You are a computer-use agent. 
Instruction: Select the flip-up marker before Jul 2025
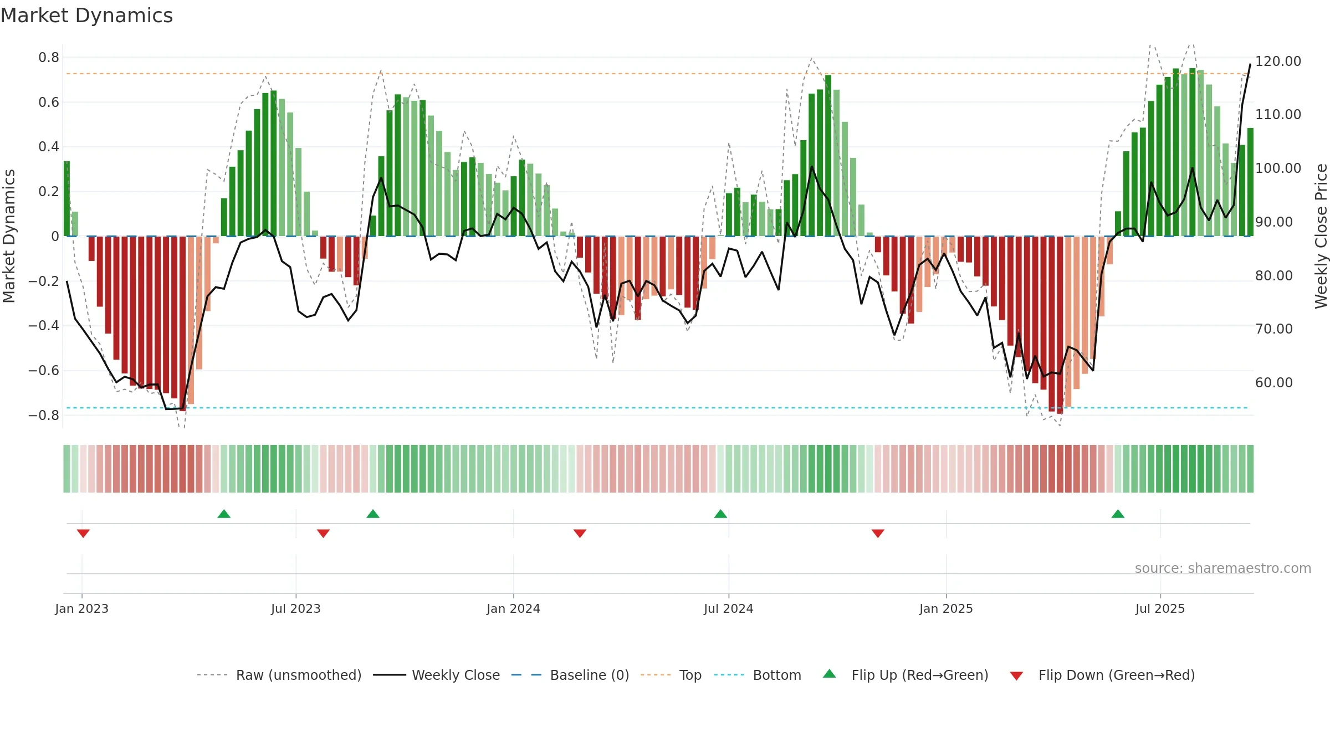pos(1118,514)
